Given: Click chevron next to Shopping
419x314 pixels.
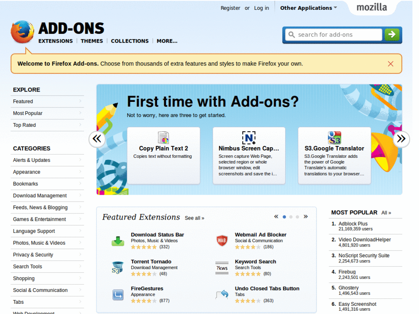Looking at the screenshot, I should [x=80, y=278].
